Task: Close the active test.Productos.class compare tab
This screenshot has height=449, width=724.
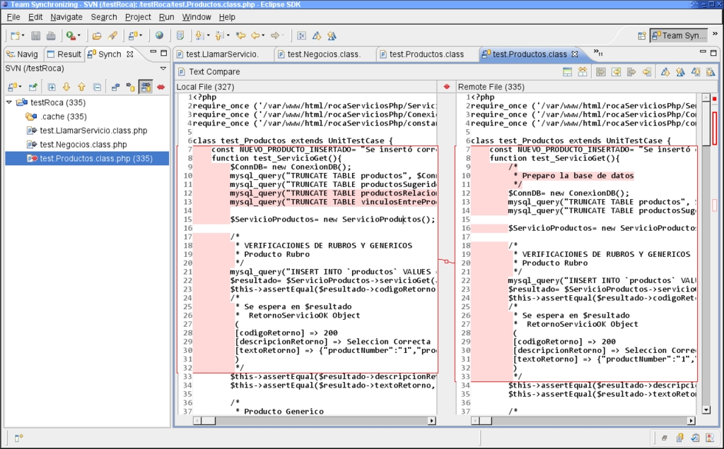Action: pyautogui.click(x=575, y=54)
